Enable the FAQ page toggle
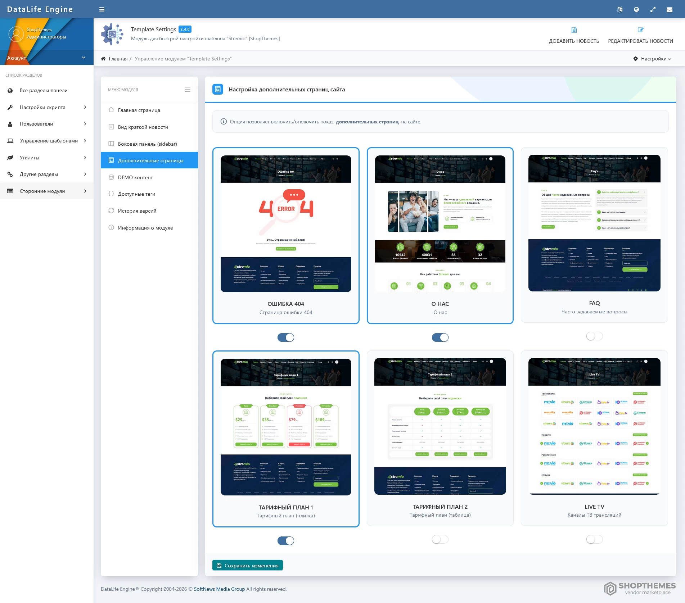Viewport: 685px width, 603px height. [x=594, y=336]
